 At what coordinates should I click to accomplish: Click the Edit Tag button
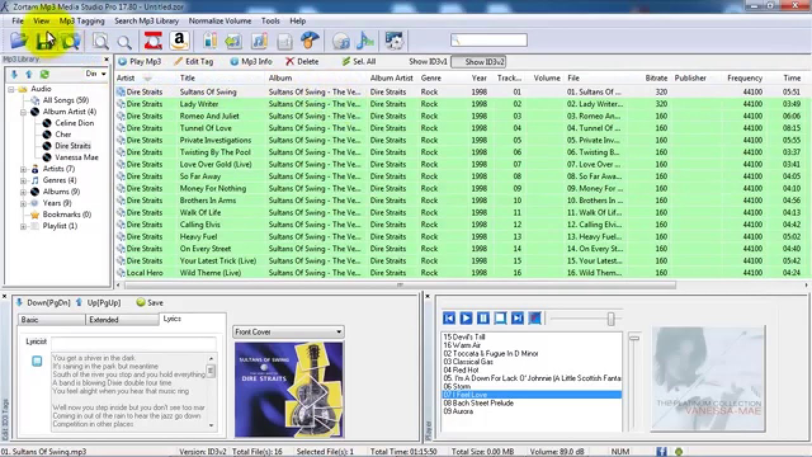(x=193, y=62)
